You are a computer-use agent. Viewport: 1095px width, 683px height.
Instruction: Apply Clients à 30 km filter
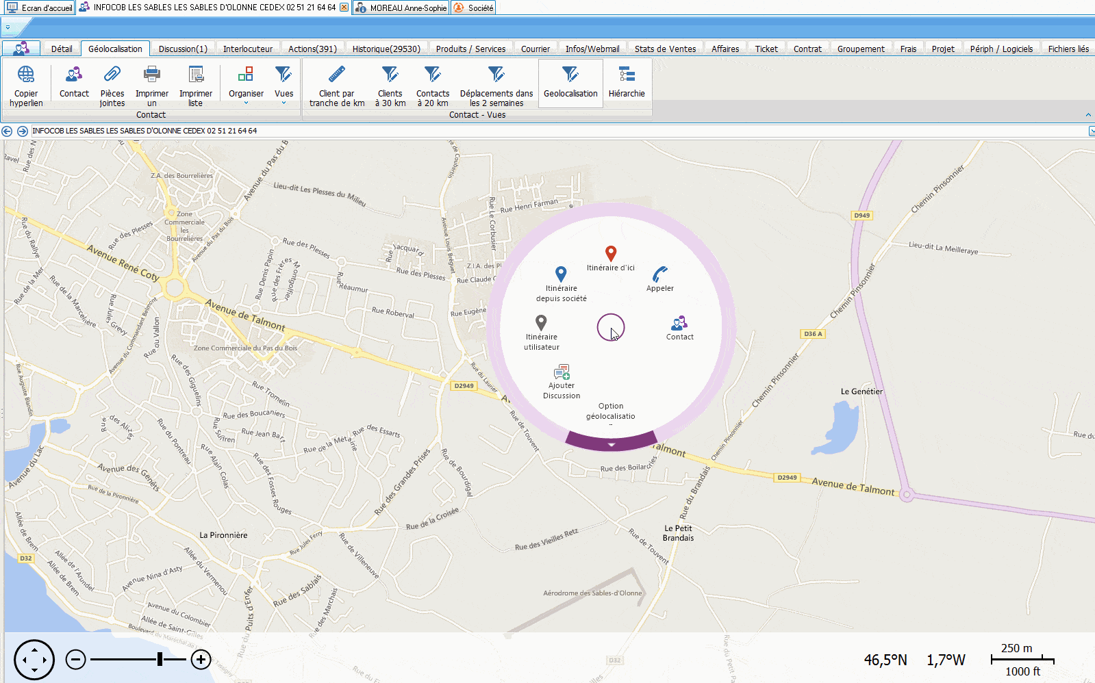390,74
